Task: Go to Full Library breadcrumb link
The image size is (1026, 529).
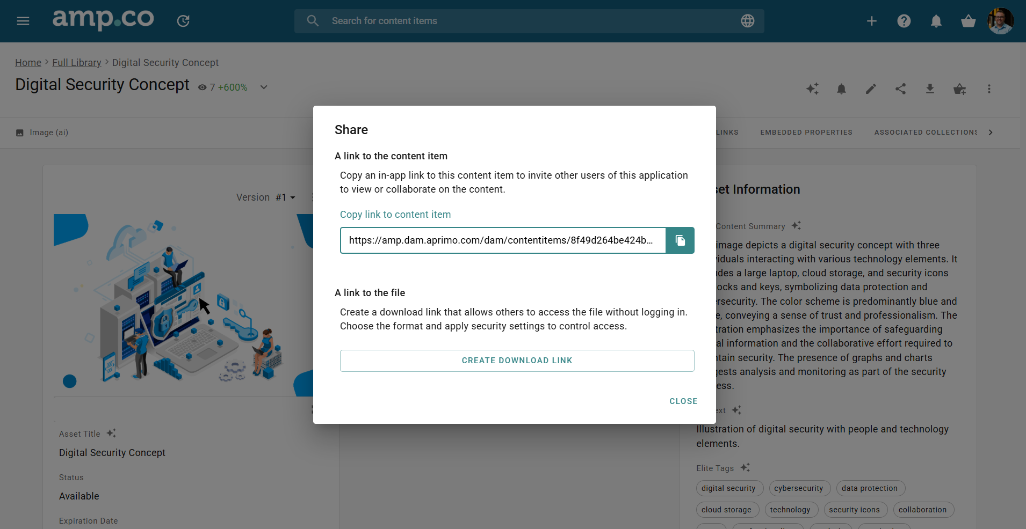Action: coord(77,63)
